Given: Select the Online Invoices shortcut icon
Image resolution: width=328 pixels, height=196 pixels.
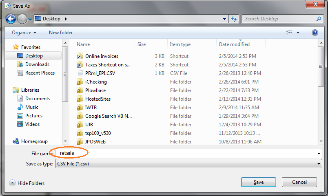Looking at the screenshot, I should [x=80, y=56].
